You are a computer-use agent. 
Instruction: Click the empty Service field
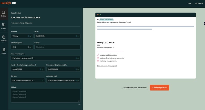57,47
